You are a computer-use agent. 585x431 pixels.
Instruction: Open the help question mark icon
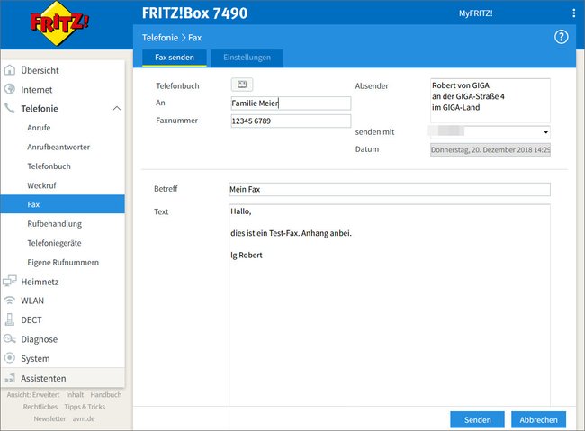click(x=561, y=37)
